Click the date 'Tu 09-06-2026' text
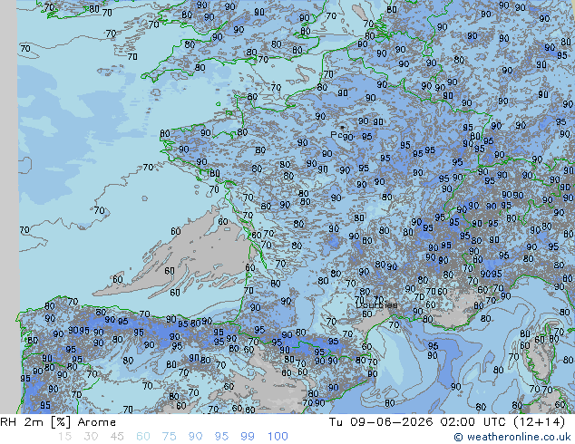 pyautogui.click(x=381, y=422)
